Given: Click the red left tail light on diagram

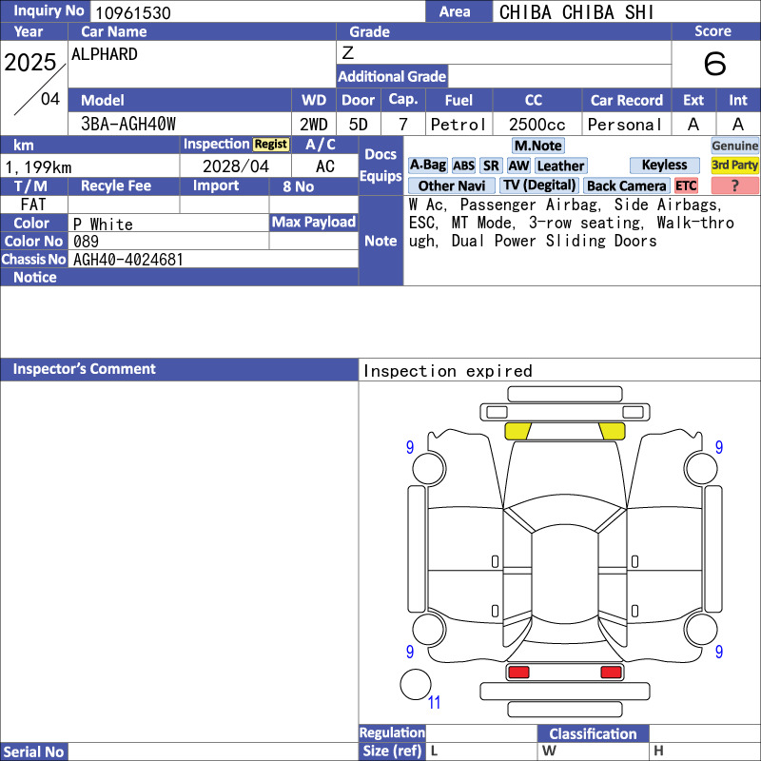Looking at the screenshot, I should point(518,673).
